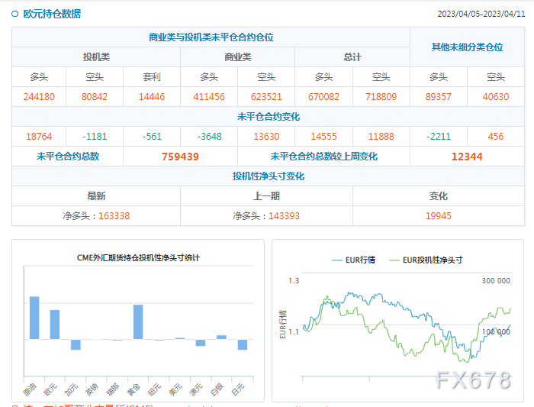The width and height of the screenshot is (534, 407).
Task: Toggle the EUR投机性净头寸 legend series
Action: 426,260
